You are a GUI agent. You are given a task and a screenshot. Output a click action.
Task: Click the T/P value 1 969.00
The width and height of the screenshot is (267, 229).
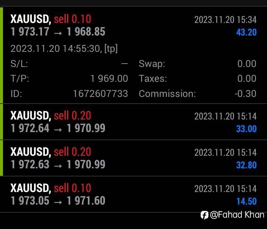(109, 78)
